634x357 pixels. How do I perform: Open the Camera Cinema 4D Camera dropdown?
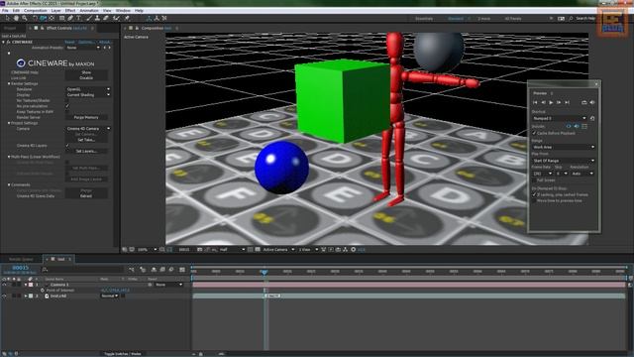88,128
